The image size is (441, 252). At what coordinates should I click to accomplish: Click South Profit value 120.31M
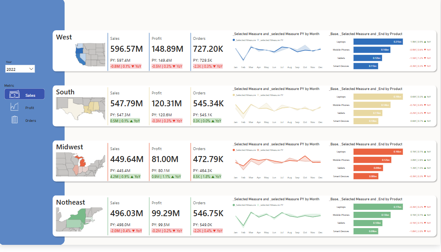pos(167,104)
